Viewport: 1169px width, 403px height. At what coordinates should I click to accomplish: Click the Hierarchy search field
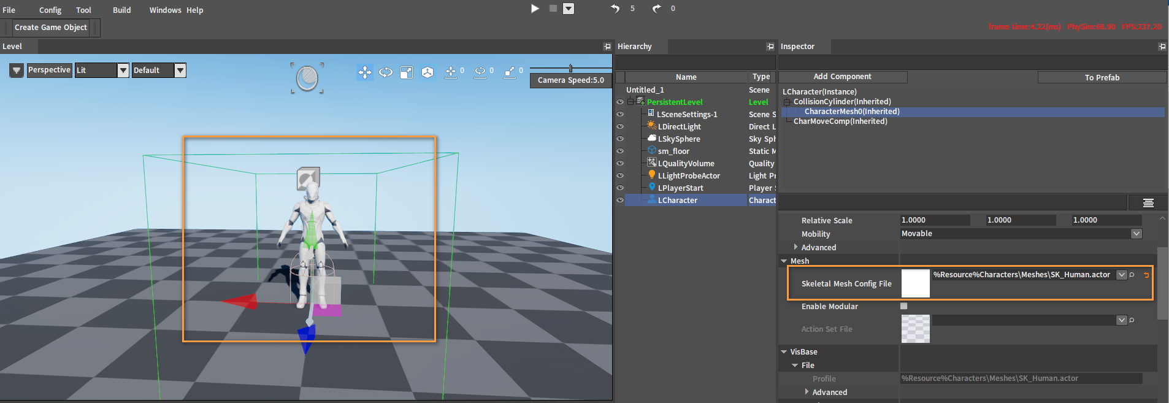696,63
